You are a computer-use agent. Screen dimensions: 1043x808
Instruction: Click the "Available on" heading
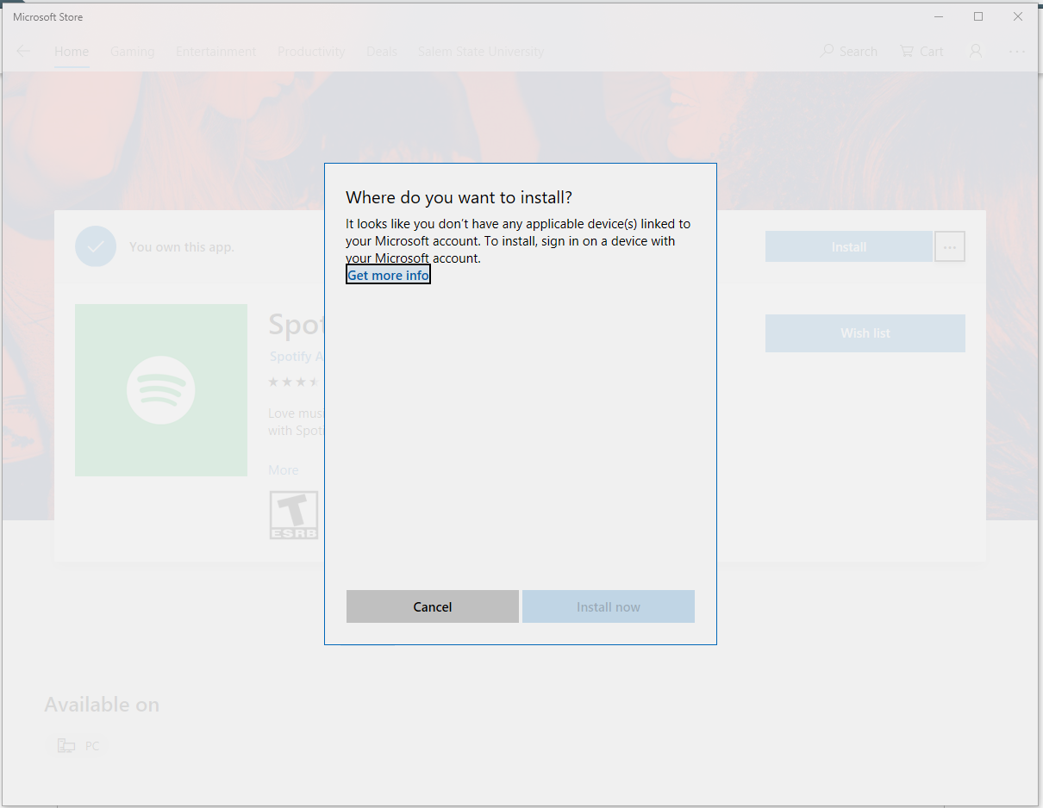click(102, 705)
